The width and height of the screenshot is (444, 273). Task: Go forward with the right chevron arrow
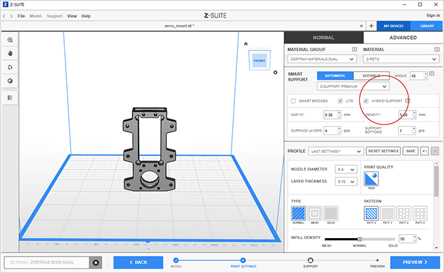click(12, 16)
